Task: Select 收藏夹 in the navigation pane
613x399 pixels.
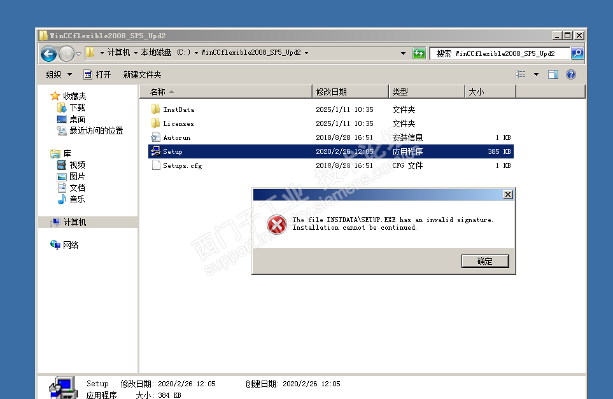Action: coord(74,96)
